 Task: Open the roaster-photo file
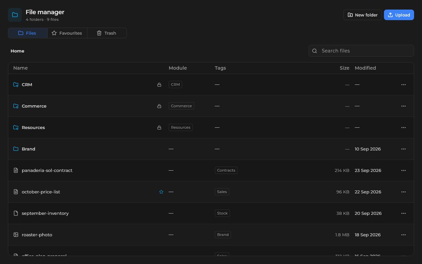tap(37, 235)
